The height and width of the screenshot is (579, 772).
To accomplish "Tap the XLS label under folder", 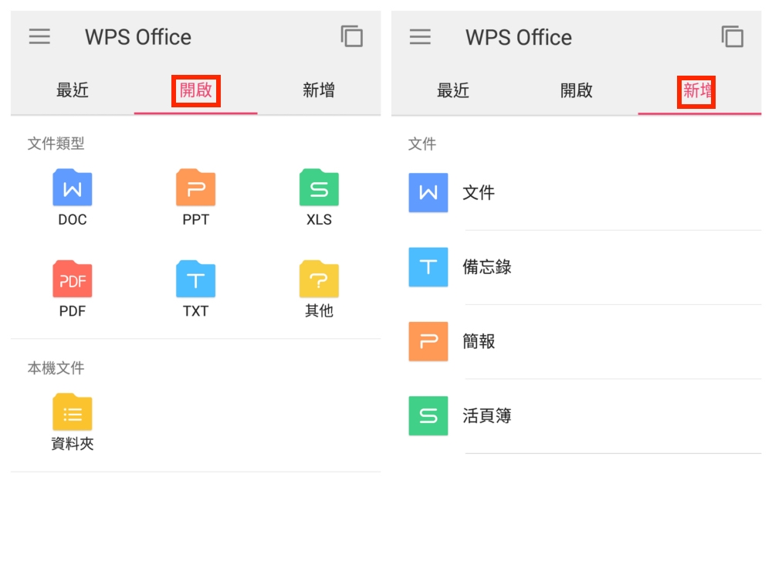I will 319,219.
